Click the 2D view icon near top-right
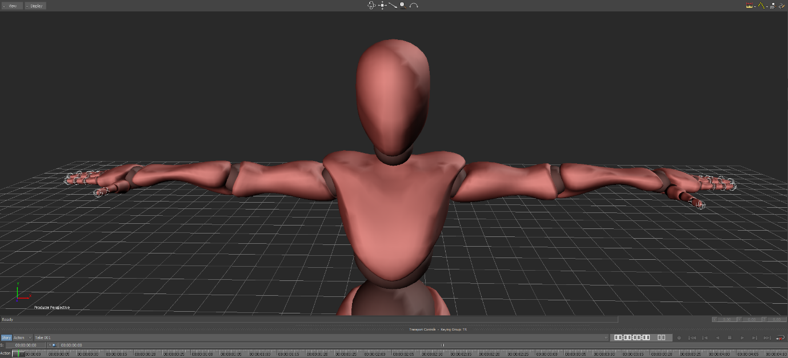 tap(773, 6)
